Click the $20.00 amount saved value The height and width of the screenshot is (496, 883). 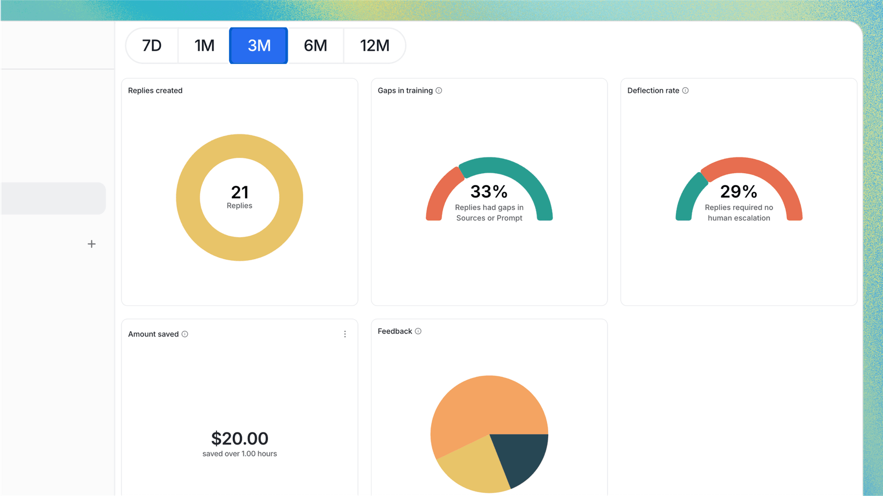(240, 438)
